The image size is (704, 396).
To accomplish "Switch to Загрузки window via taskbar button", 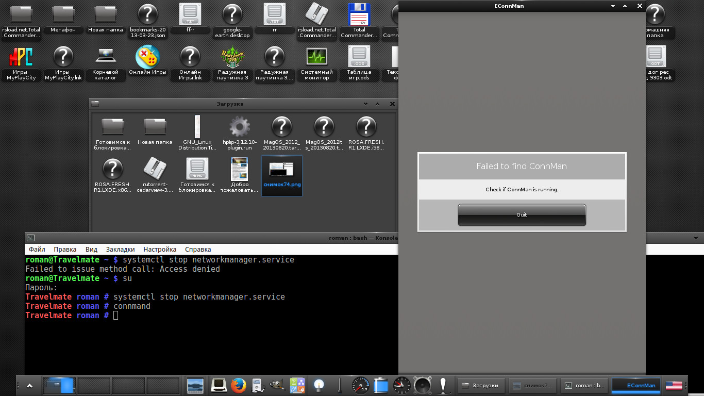I will pyautogui.click(x=482, y=385).
